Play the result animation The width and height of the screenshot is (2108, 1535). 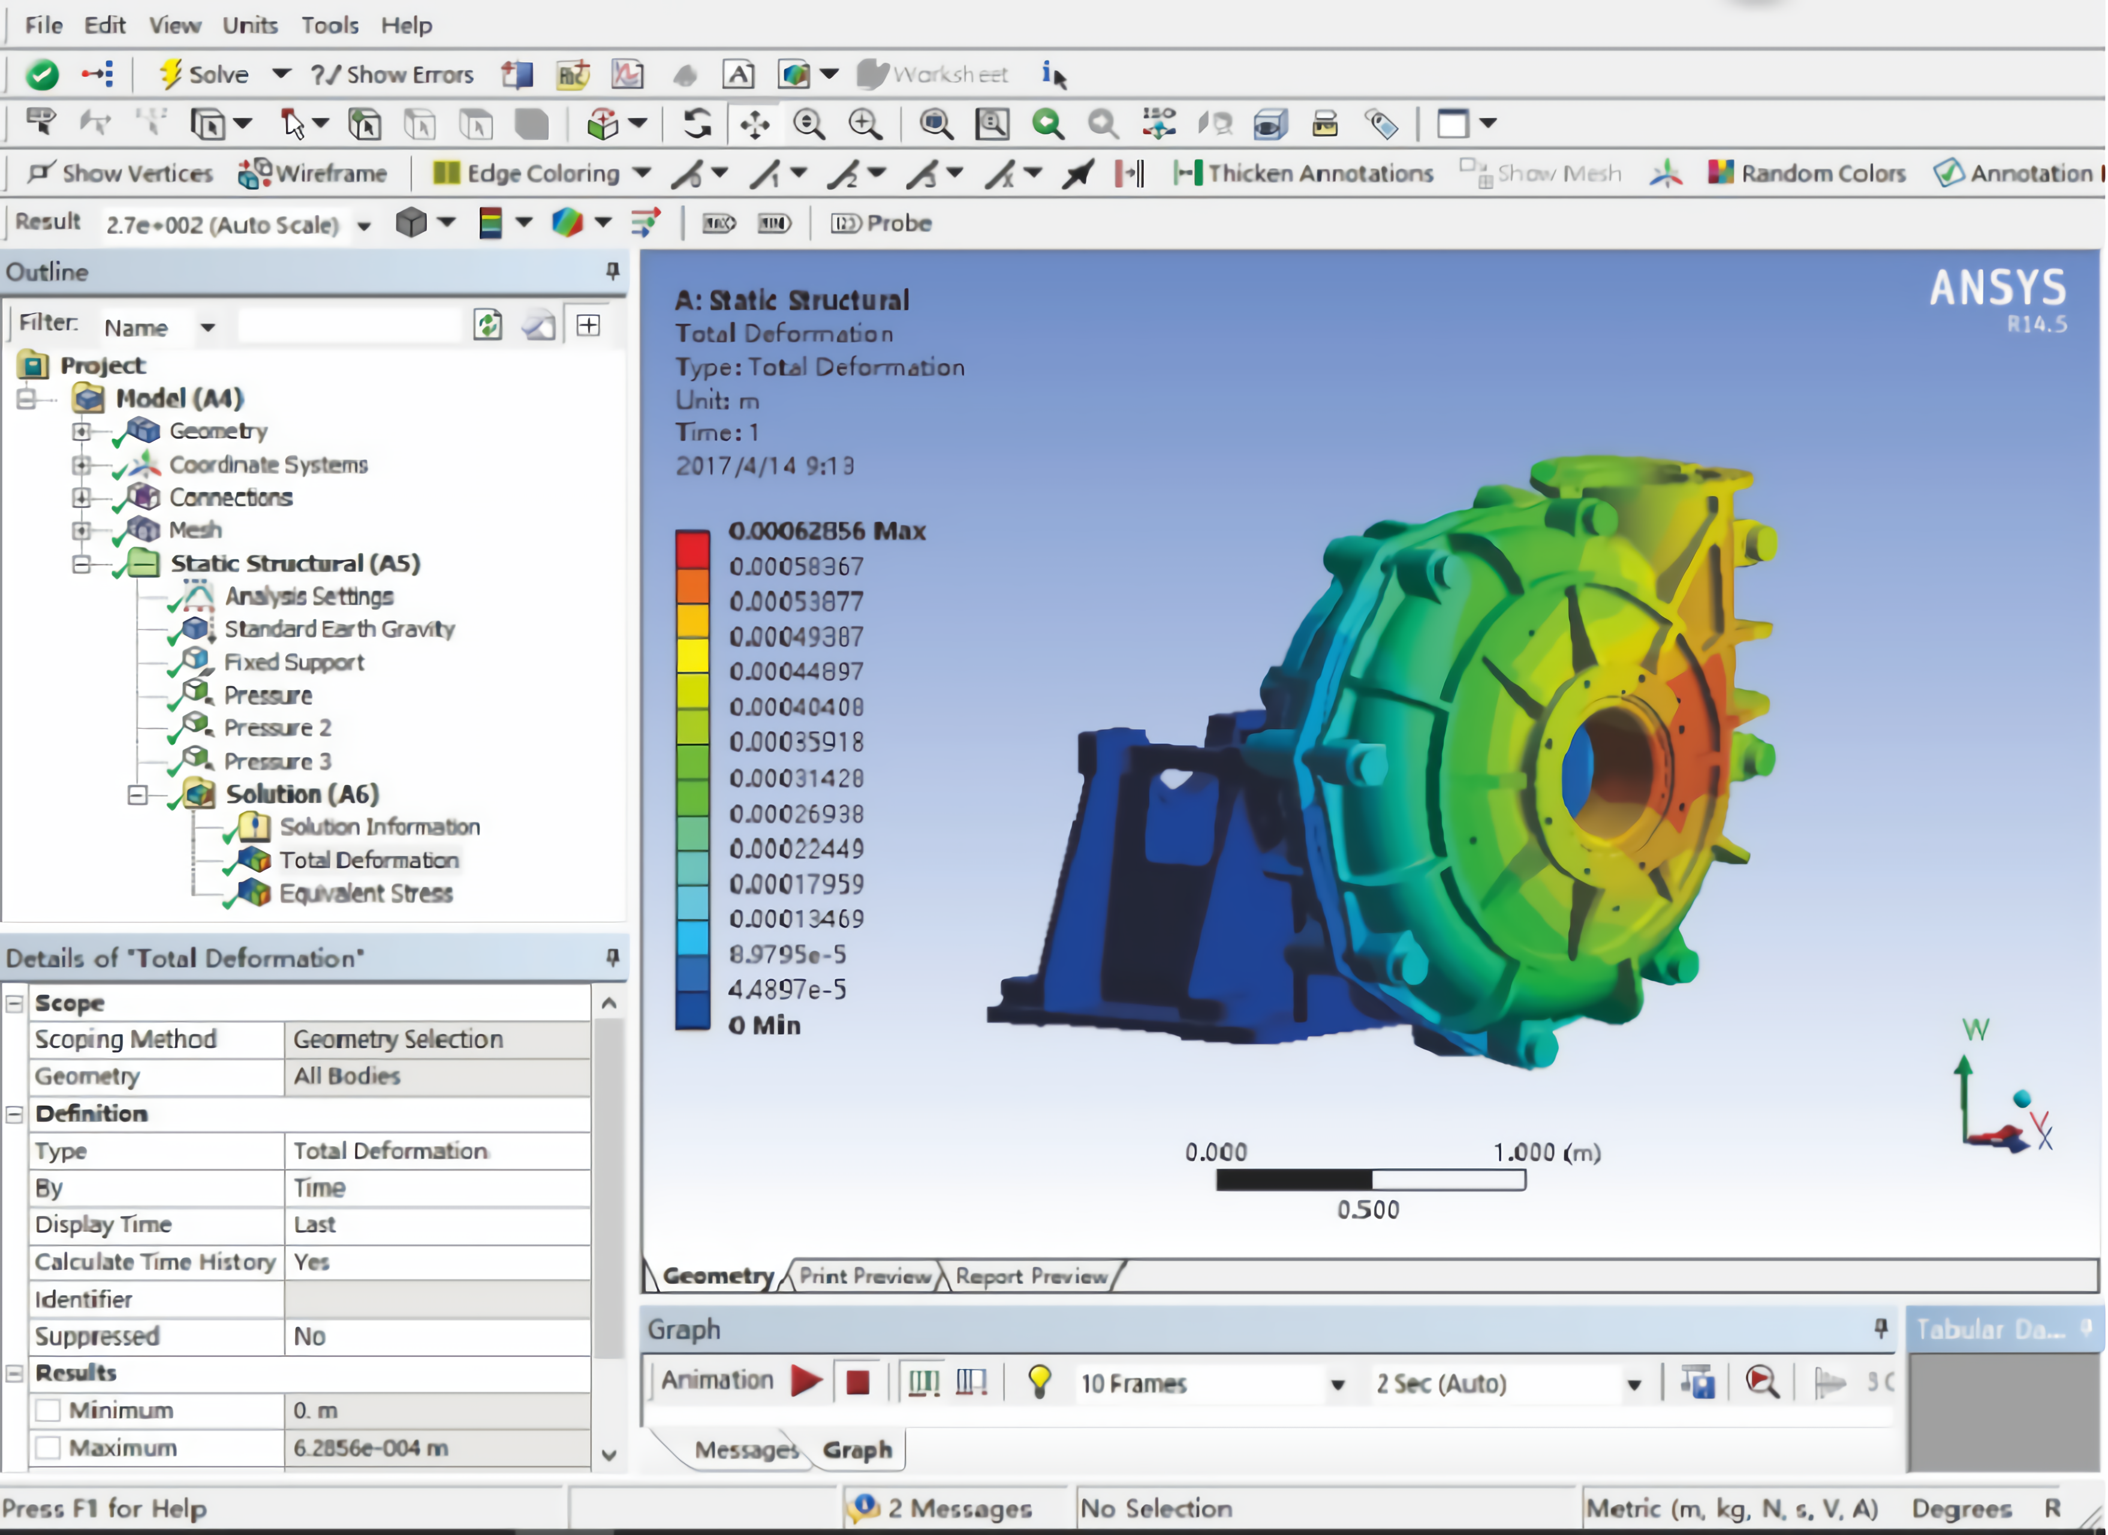click(x=806, y=1383)
